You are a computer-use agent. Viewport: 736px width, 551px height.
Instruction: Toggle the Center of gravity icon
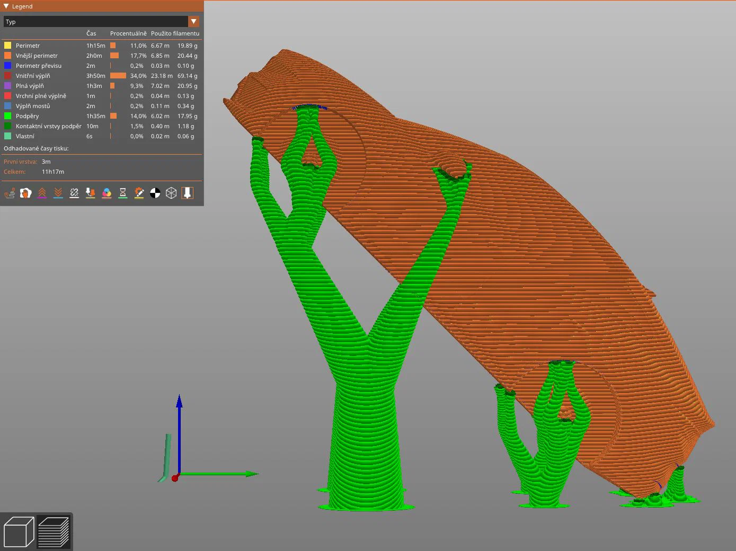click(x=155, y=193)
